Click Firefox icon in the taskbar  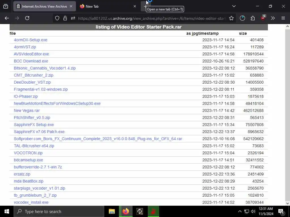(x=125, y=211)
